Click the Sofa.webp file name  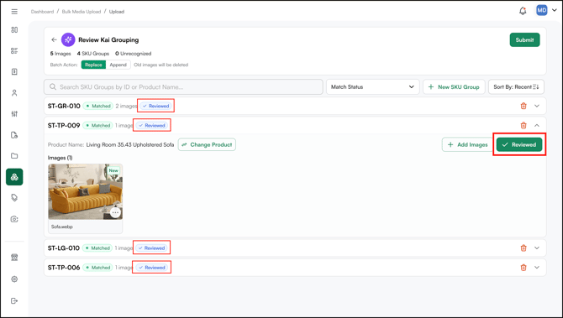pos(61,227)
